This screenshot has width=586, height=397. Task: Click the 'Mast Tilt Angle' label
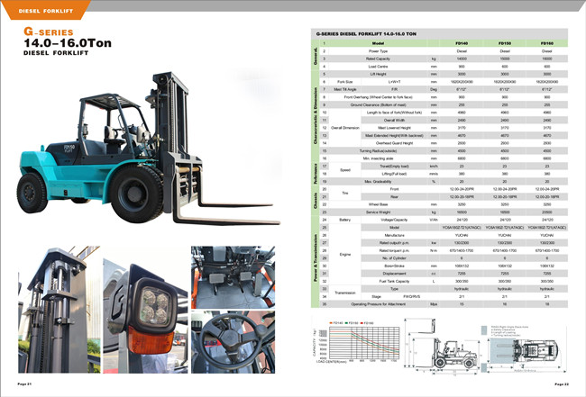(x=344, y=89)
